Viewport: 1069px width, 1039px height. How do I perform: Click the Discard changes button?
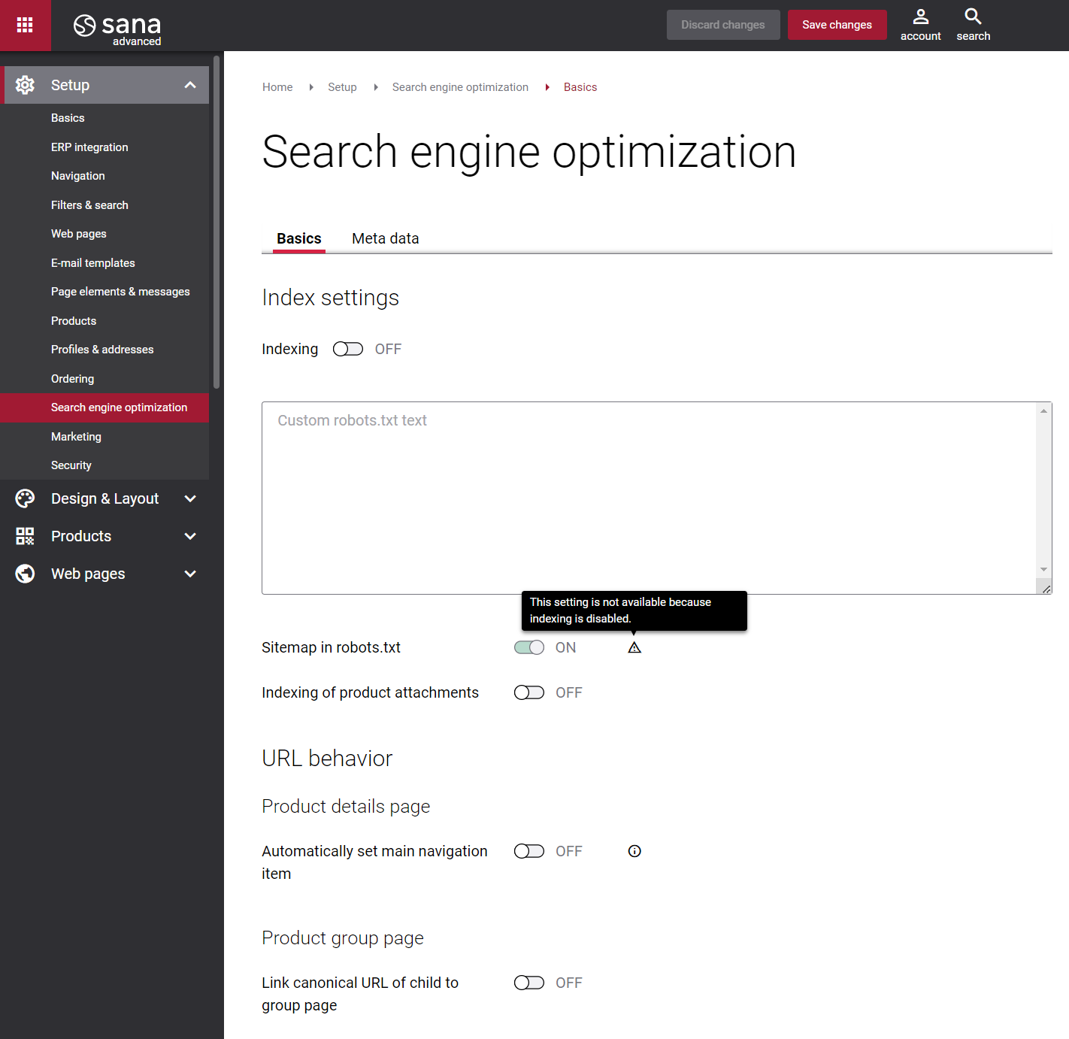tap(723, 25)
